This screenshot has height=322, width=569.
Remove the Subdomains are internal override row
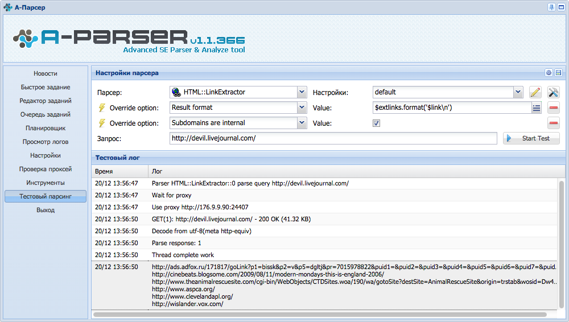coord(554,123)
